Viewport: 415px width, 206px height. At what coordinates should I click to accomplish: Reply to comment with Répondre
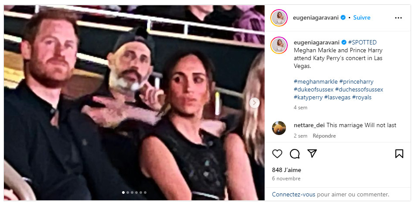coord(324,136)
